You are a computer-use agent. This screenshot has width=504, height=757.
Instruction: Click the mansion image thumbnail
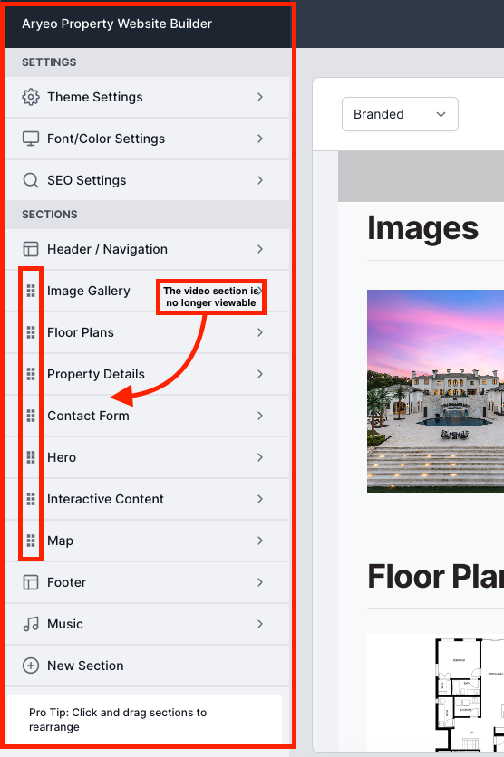[435, 391]
